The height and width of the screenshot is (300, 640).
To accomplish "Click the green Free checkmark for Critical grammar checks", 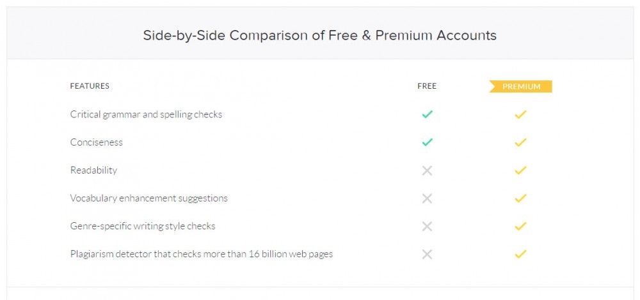I will [427, 114].
